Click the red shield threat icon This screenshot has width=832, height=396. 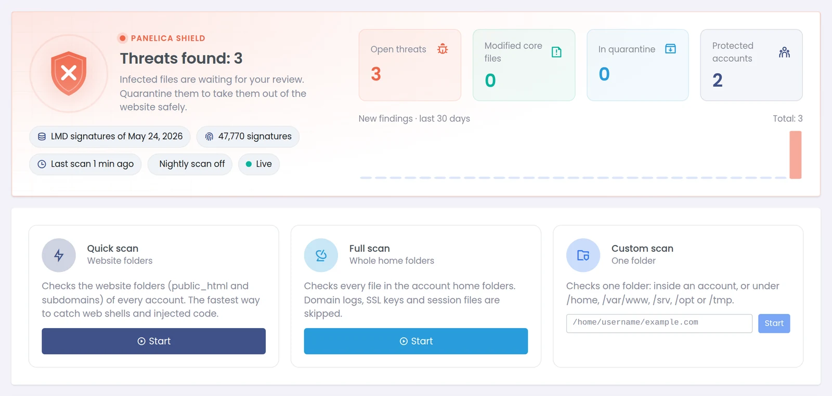pos(69,73)
